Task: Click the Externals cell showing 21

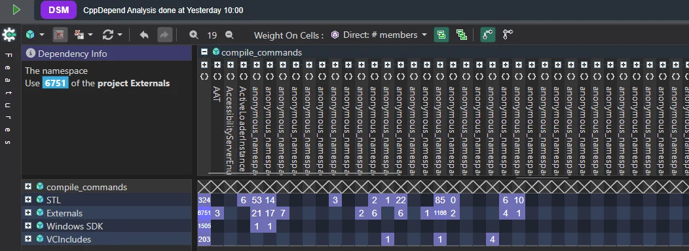Action: pos(257,213)
